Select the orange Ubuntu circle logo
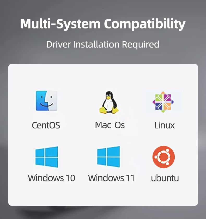The image size is (206, 219). tap(163, 157)
